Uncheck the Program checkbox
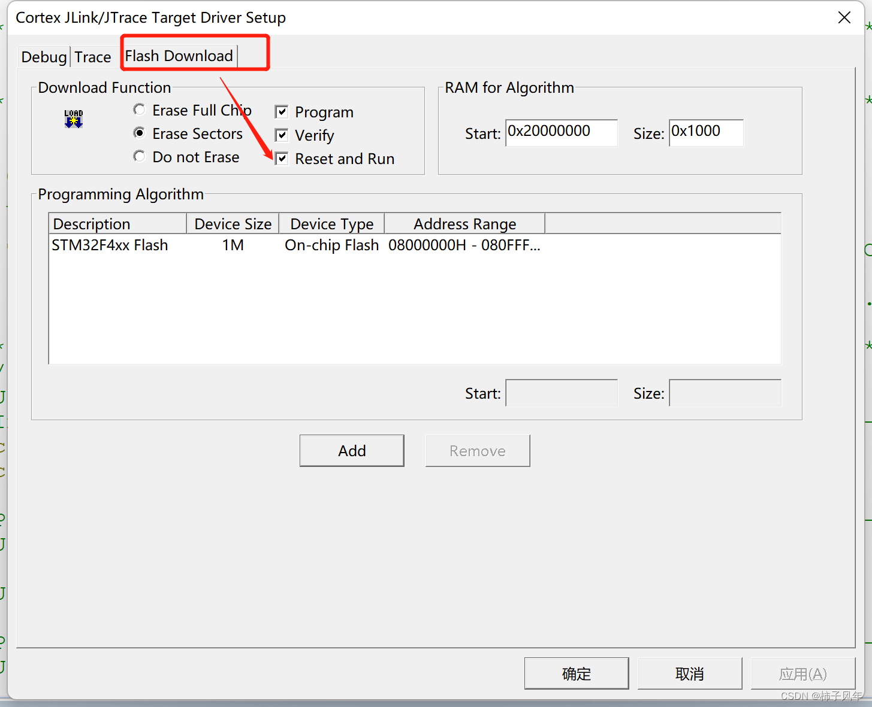Image resolution: width=872 pixels, height=707 pixels. (x=282, y=111)
